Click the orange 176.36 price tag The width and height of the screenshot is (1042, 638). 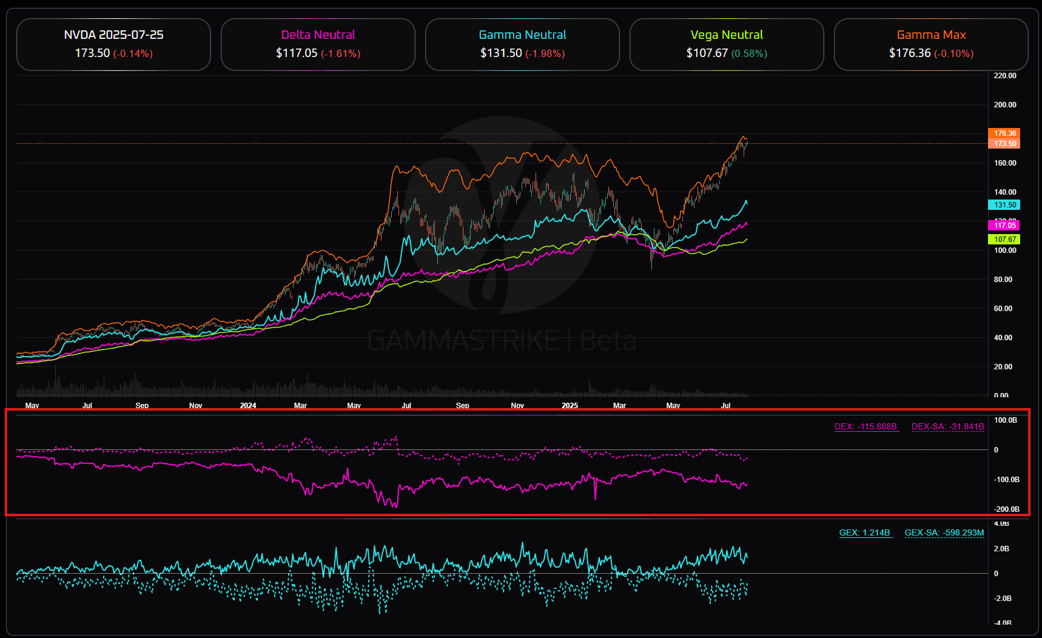[x=1004, y=133]
